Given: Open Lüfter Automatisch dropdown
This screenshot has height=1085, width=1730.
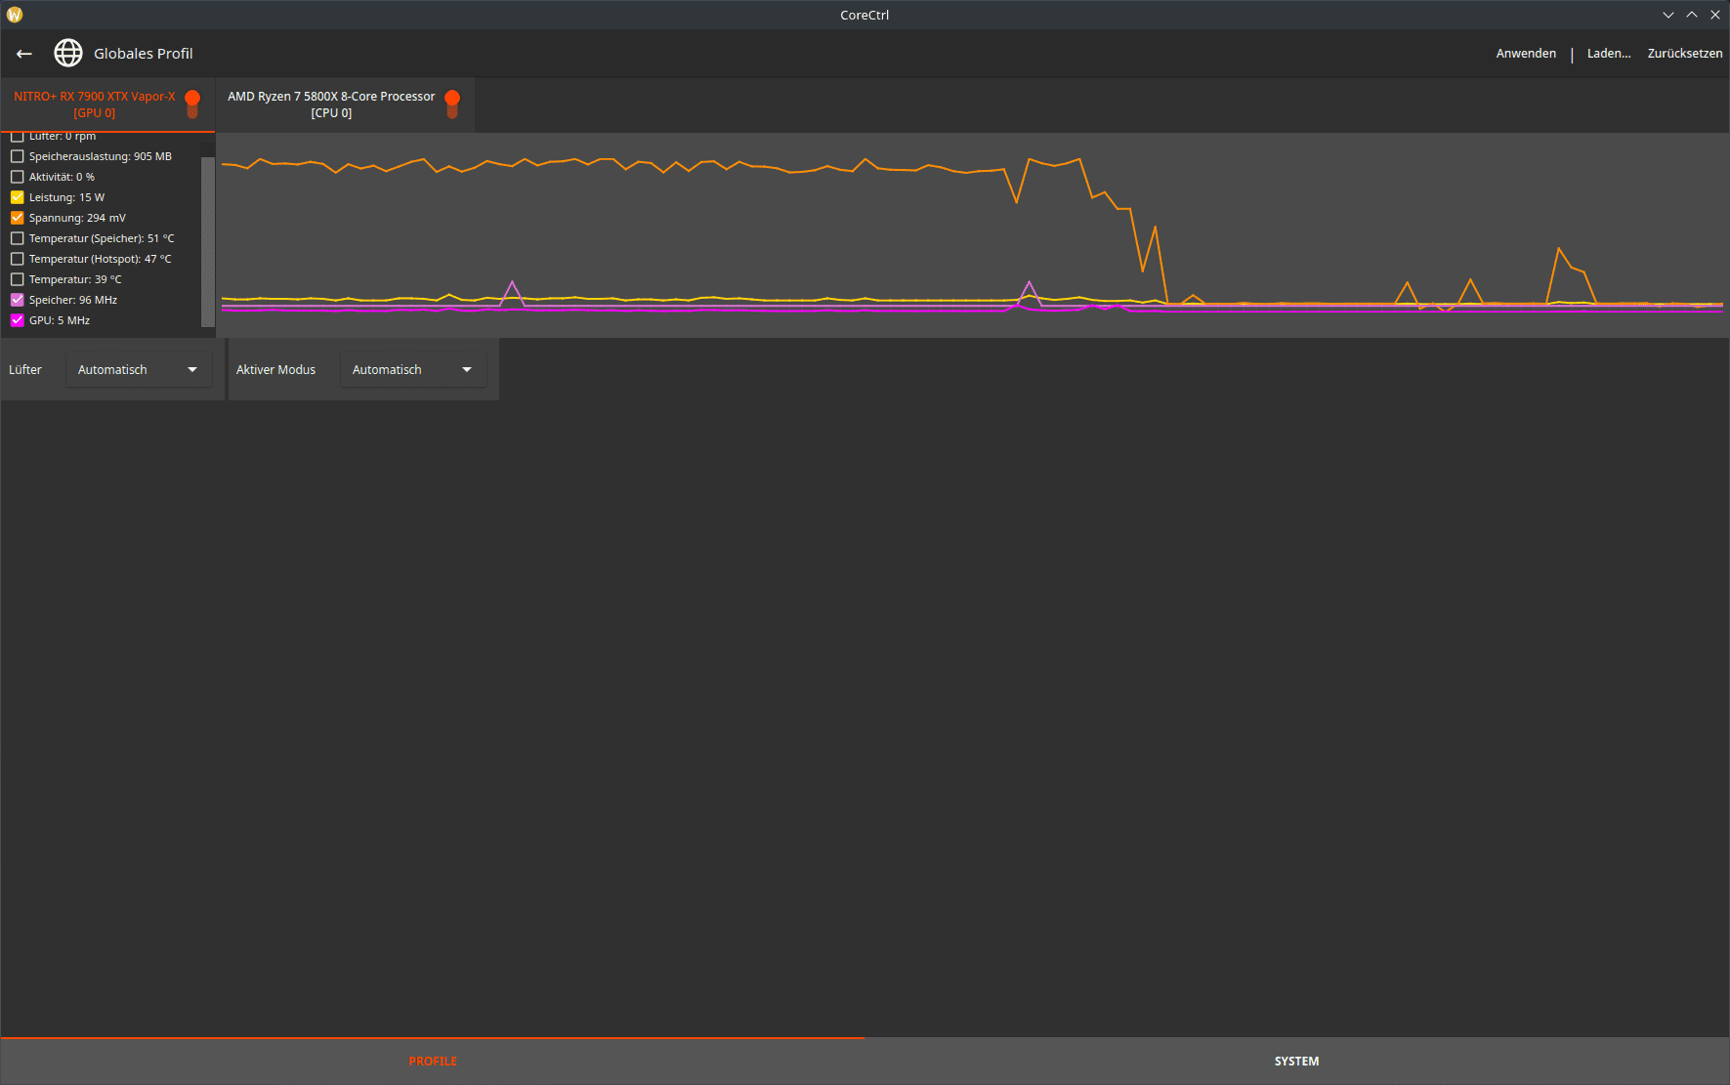Looking at the screenshot, I should [x=139, y=370].
